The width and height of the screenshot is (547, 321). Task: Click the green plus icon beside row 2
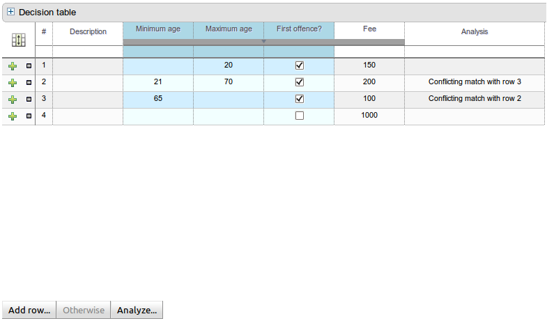tap(13, 83)
